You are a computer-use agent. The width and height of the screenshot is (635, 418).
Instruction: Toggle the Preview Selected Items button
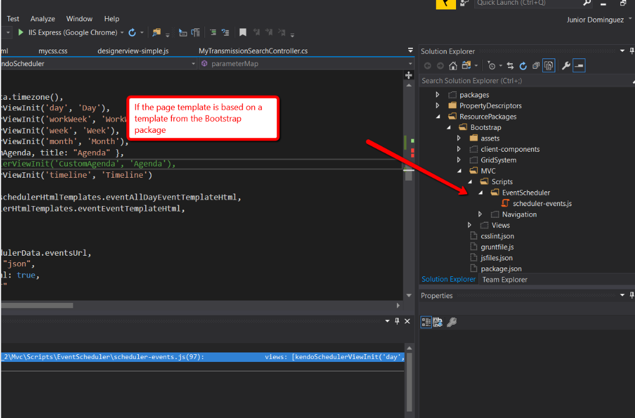click(x=548, y=66)
